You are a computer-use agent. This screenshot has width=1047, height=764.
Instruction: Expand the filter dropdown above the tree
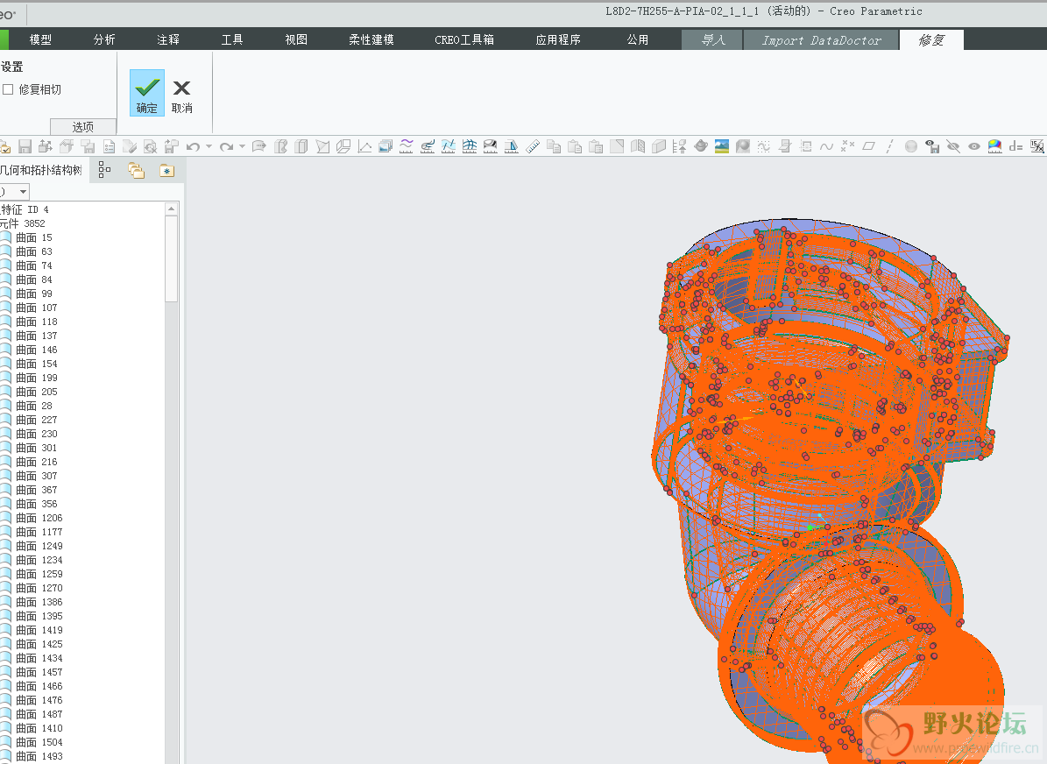(x=23, y=192)
